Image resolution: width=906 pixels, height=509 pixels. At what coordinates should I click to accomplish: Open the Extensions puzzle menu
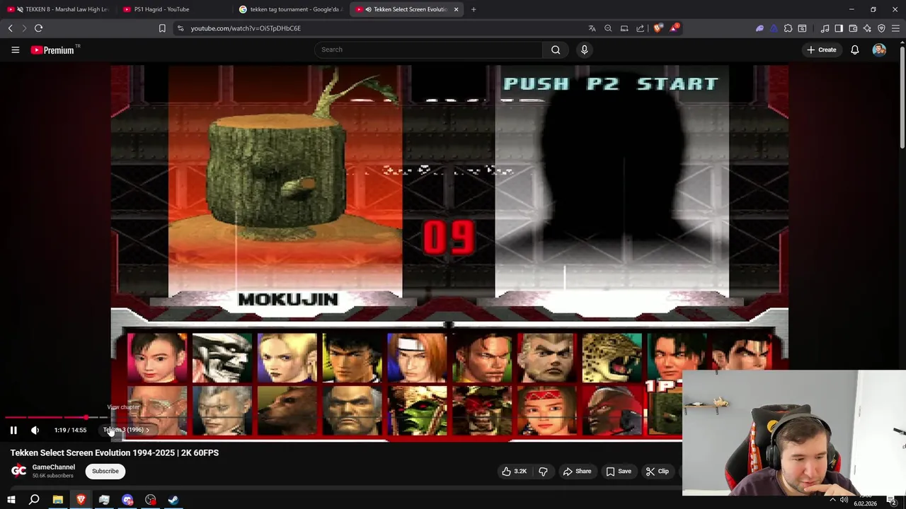tap(788, 28)
